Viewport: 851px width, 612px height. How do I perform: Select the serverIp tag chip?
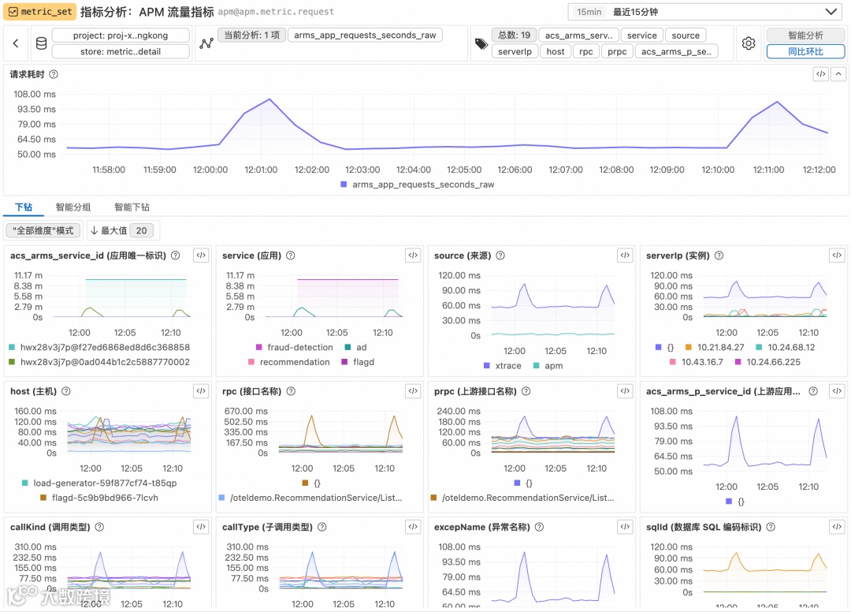(x=515, y=51)
